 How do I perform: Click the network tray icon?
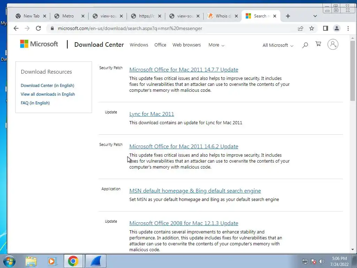click(305, 261)
